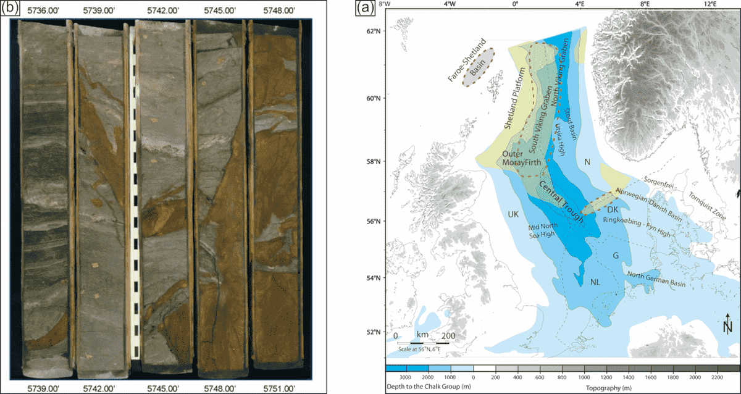Select the panel (b) label
Viewport: 741px width, 394px height.
tap(9, 9)
